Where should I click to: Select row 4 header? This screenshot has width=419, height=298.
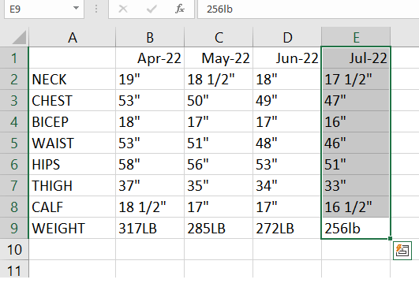(14, 121)
